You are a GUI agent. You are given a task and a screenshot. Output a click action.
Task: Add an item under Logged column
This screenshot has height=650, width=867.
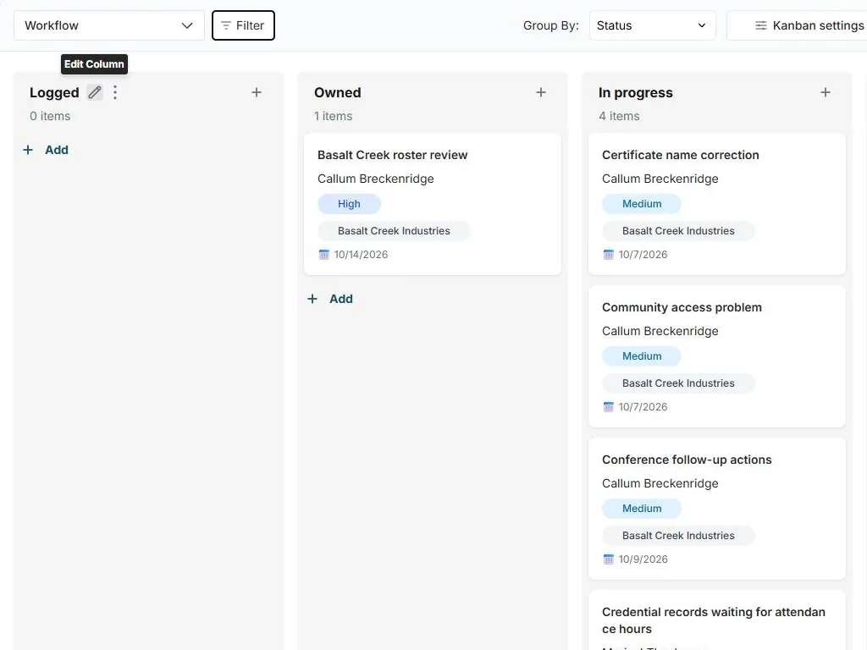coord(46,150)
